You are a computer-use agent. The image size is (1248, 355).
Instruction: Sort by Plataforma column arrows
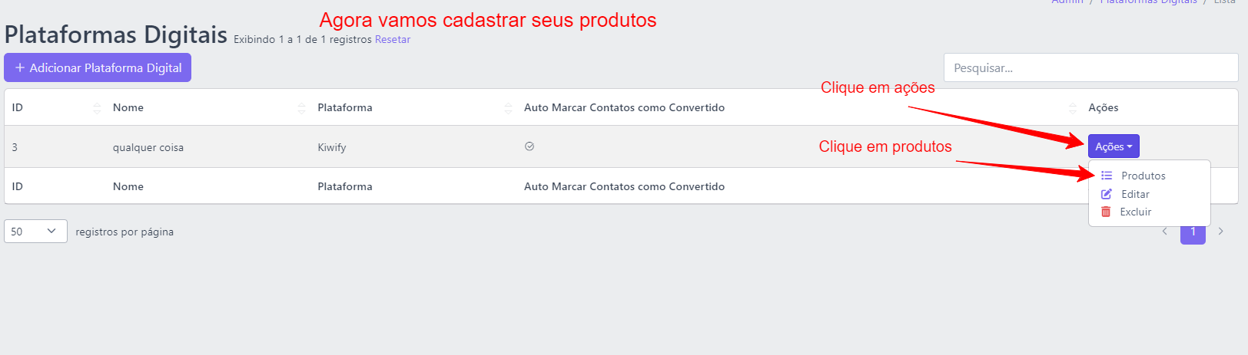pos(508,108)
